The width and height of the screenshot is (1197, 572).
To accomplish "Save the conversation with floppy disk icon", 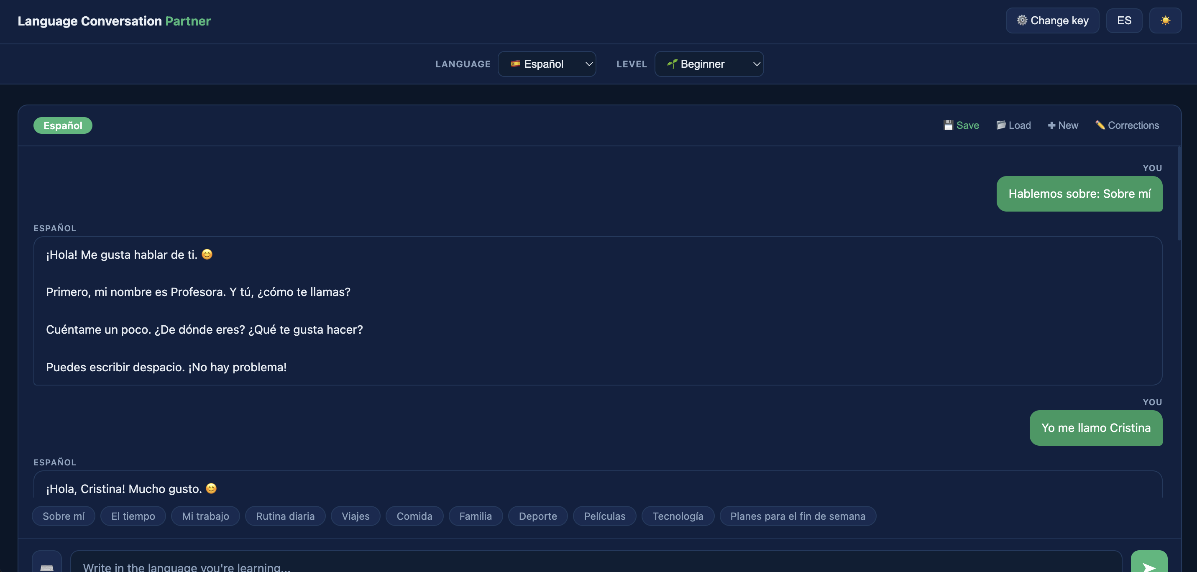I will [961, 125].
